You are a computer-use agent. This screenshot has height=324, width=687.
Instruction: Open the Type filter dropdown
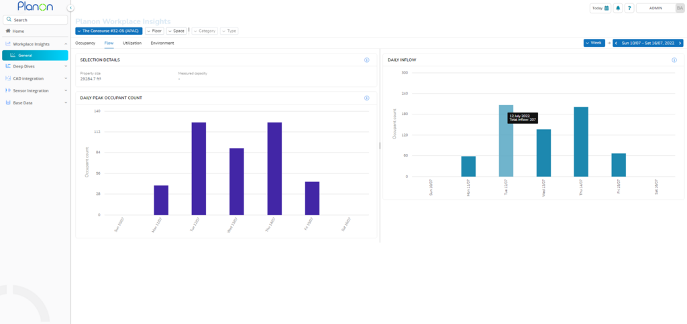(229, 31)
